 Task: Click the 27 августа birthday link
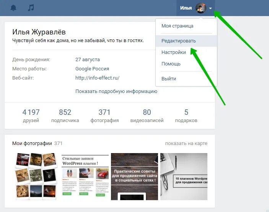pos(88,60)
